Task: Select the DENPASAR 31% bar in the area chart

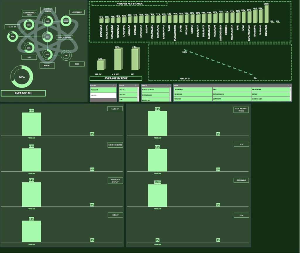Action: pyautogui.click(x=101, y=21)
